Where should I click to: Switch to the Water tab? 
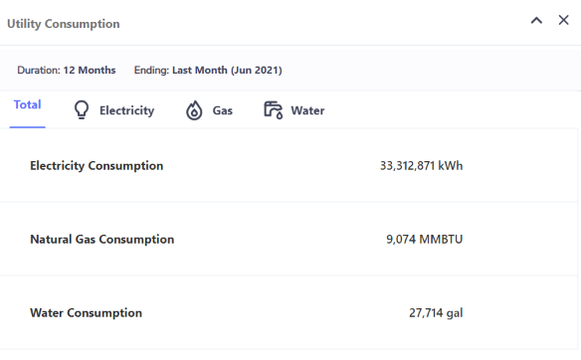(294, 110)
